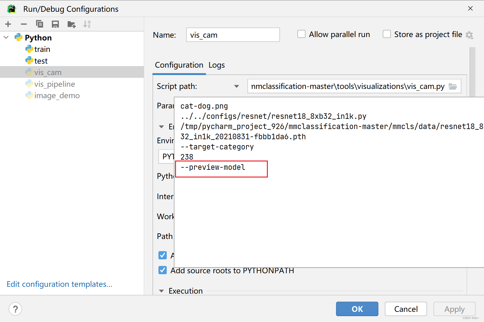Save the configuration

(x=55, y=24)
